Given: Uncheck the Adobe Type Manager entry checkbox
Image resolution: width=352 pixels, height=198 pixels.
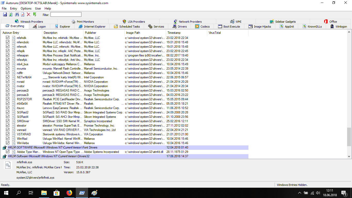Looking at the screenshot, I should [x=8, y=152].
